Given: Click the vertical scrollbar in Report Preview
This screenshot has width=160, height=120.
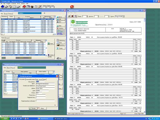Looking at the screenshot, I should tap(144, 65).
